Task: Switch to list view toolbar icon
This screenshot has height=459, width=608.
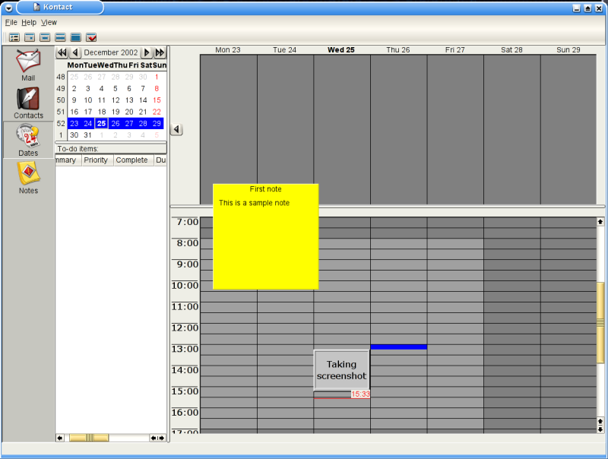Action: tap(14, 37)
